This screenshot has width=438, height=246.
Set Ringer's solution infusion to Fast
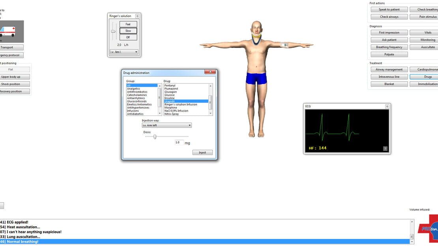point(128,24)
